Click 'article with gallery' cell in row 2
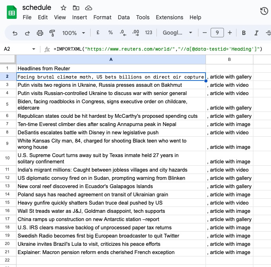271x267 pixels. [x=229, y=77]
